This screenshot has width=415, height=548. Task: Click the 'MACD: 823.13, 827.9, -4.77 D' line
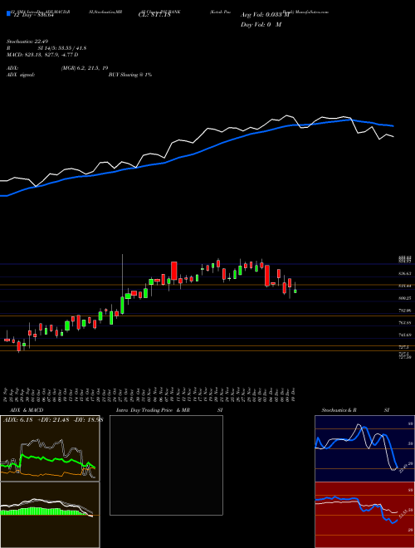(x=42, y=55)
